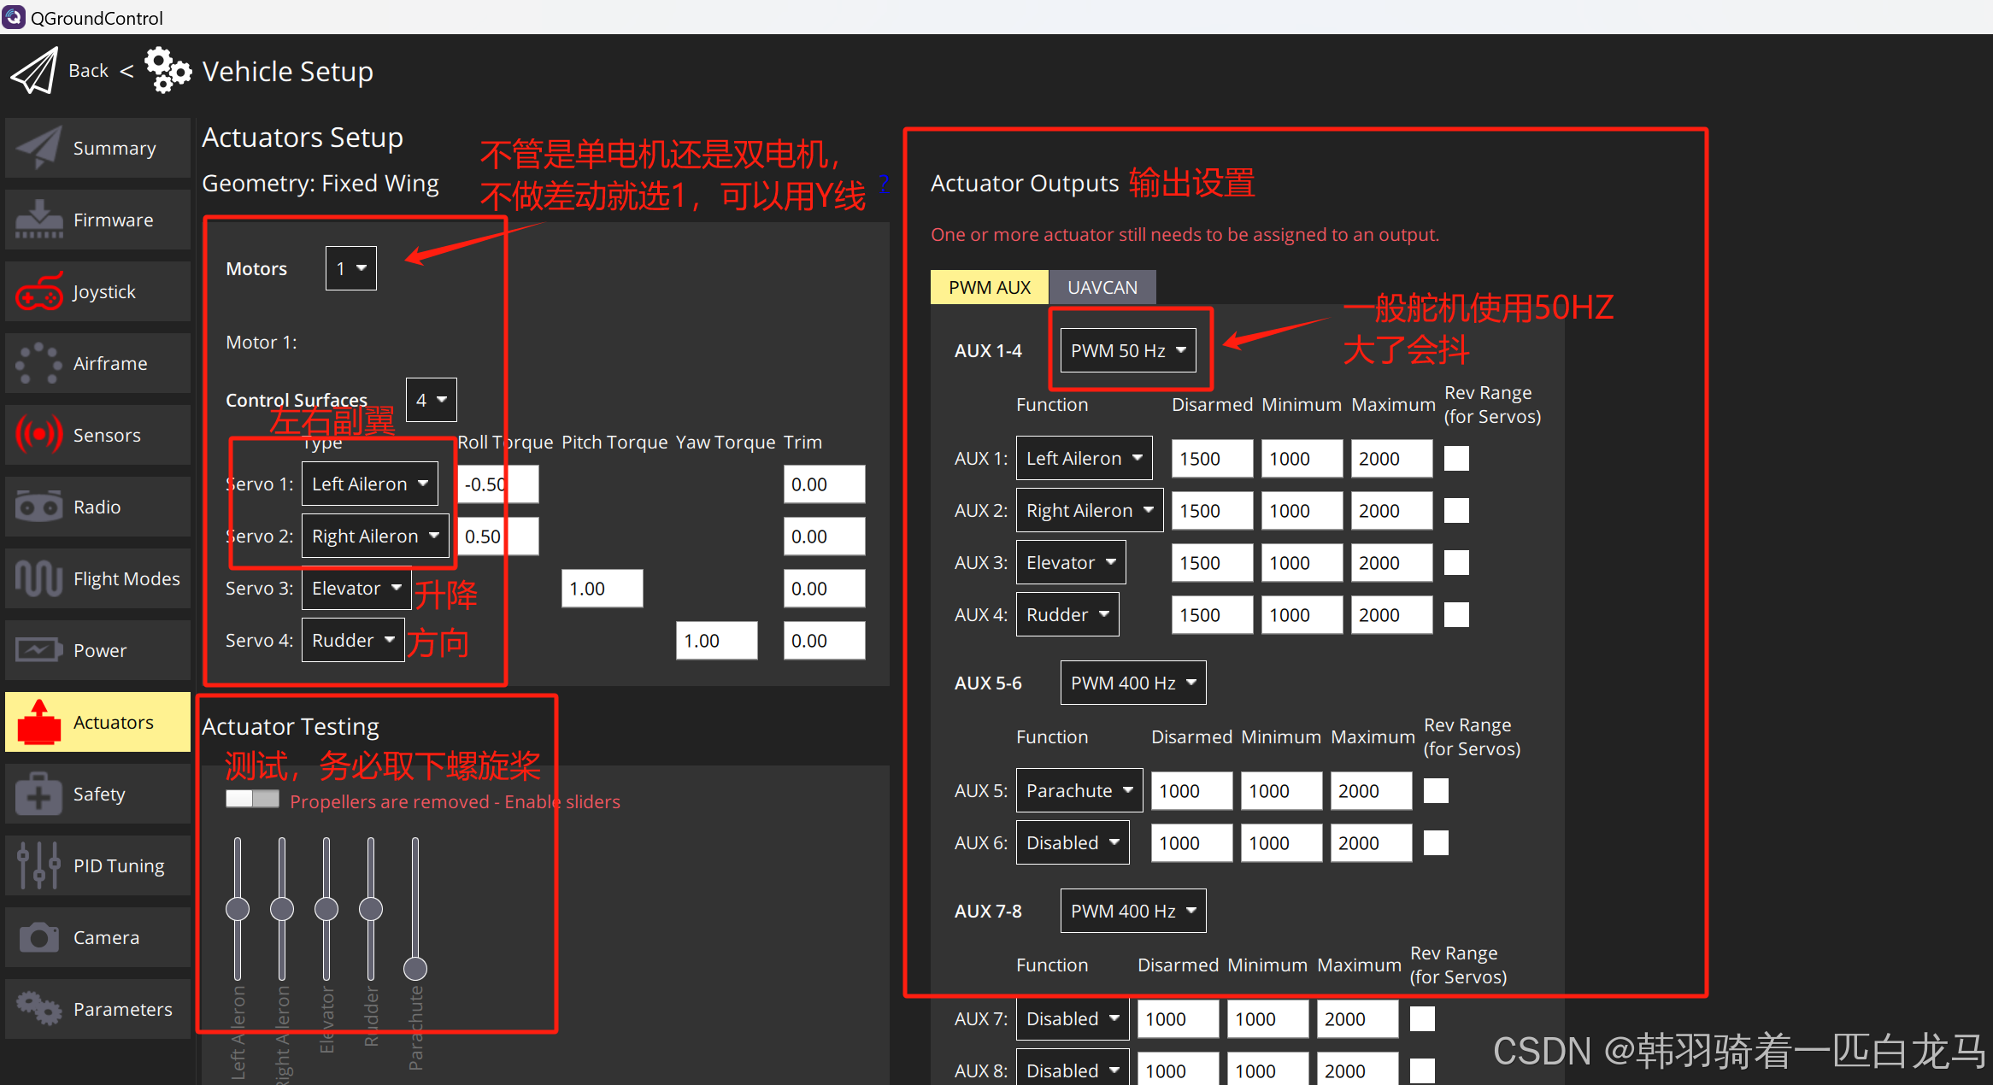Click the Camera sidebar icon
Viewport: 1993px width, 1085px height.
pos(38,937)
